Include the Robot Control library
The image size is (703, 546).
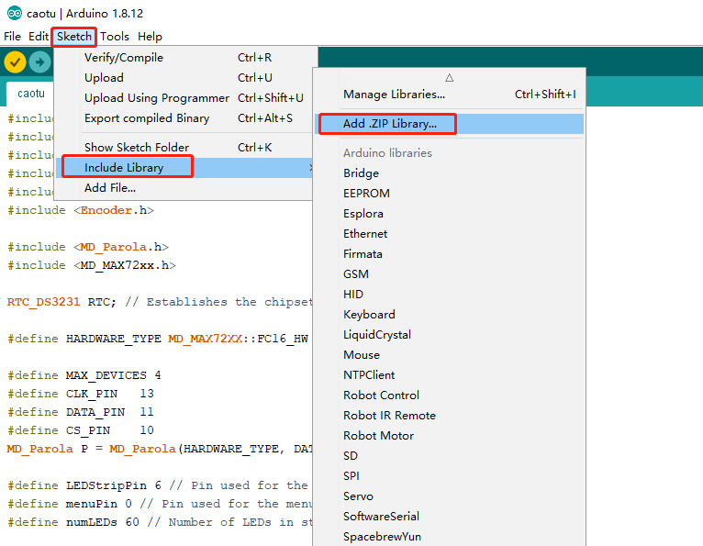(x=449, y=395)
